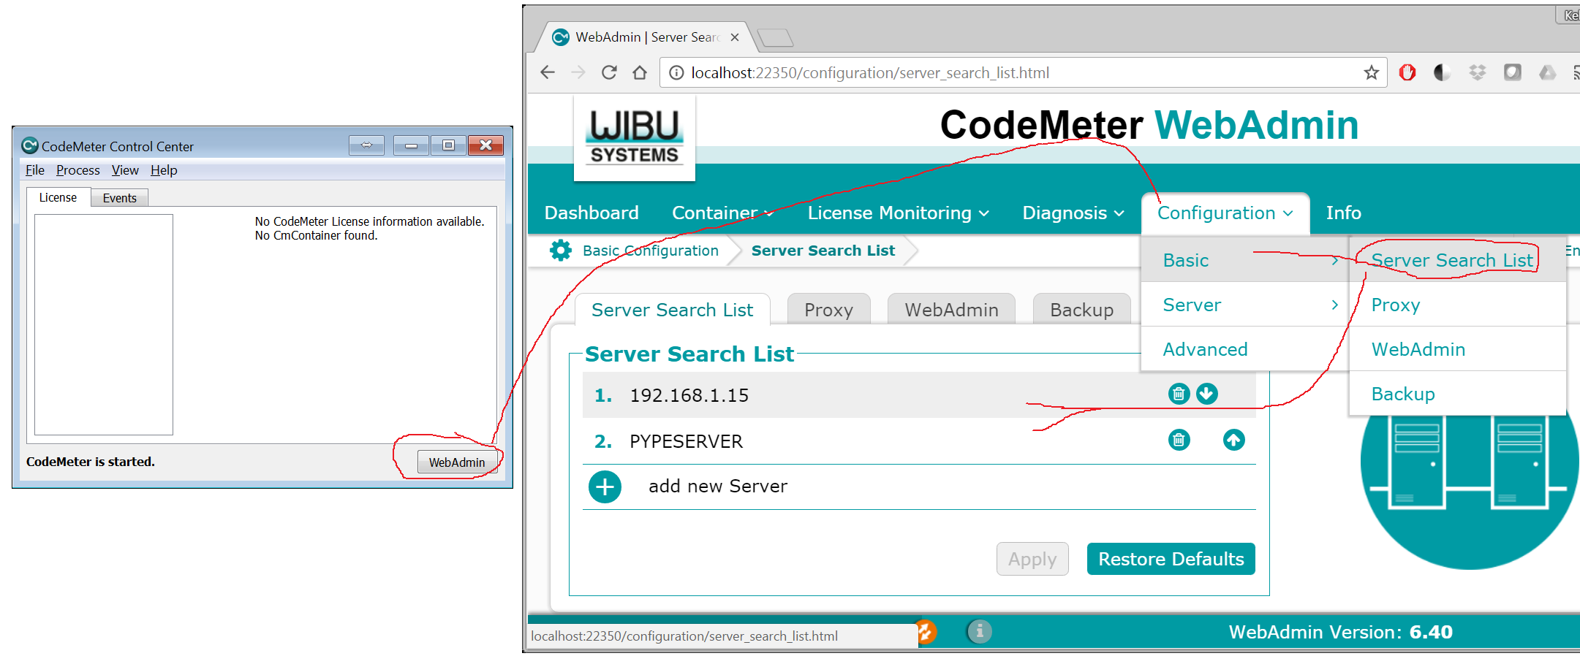The width and height of the screenshot is (1580, 656).
Task: Select the Server Search List page tab
Action: [x=672, y=310]
